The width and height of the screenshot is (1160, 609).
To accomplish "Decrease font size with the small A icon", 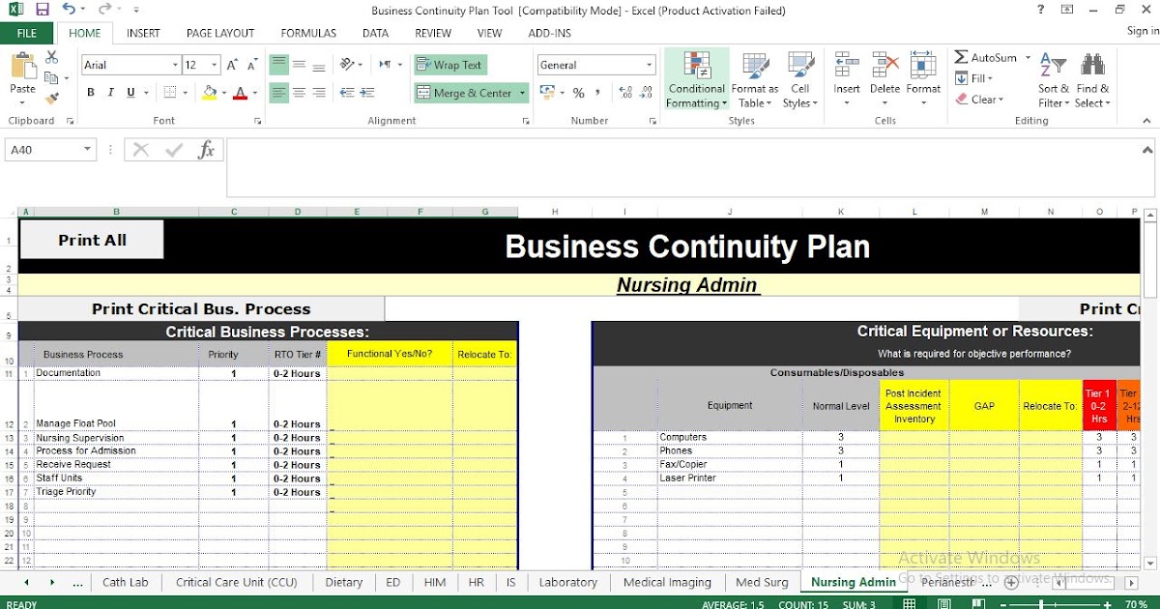I will click(252, 65).
